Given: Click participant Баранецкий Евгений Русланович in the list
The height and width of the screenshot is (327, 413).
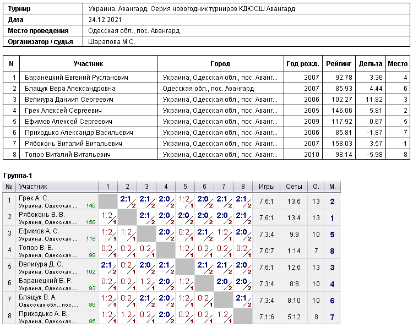Looking at the screenshot, I should tap(77, 78).
